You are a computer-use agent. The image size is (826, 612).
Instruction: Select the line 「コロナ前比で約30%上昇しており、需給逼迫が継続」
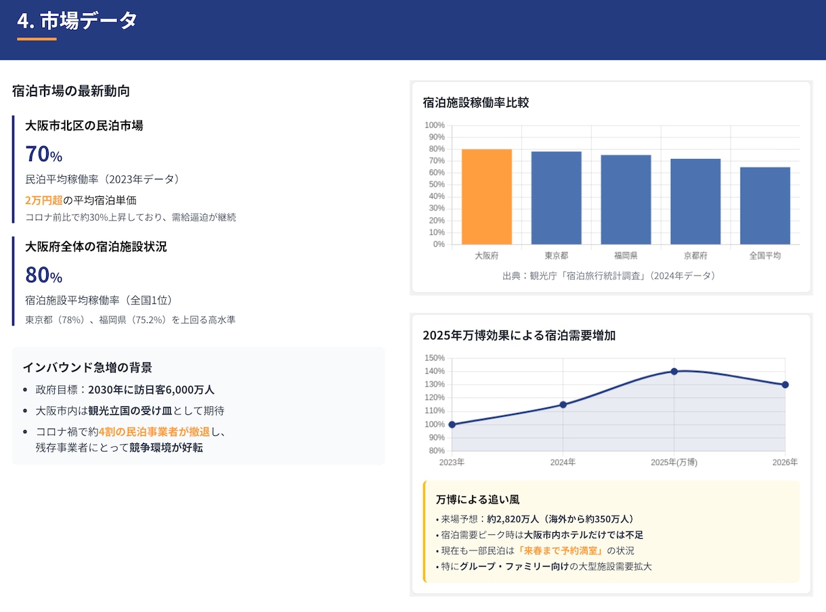tap(131, 217)
